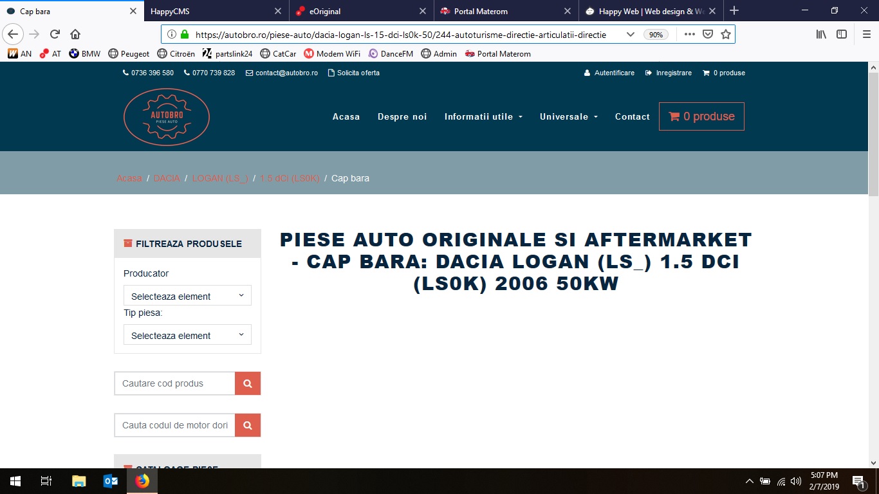This screenshot has height=494, width=879.
Task: Click the Cauta codul de motor input field
Action: tap(174, 425)
